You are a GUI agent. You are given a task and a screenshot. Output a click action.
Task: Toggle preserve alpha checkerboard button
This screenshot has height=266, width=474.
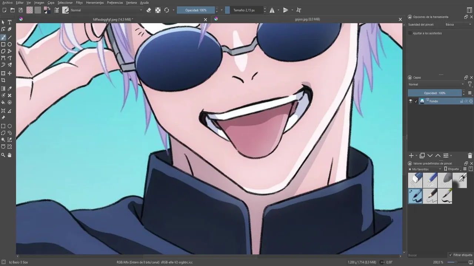point(158,10)
